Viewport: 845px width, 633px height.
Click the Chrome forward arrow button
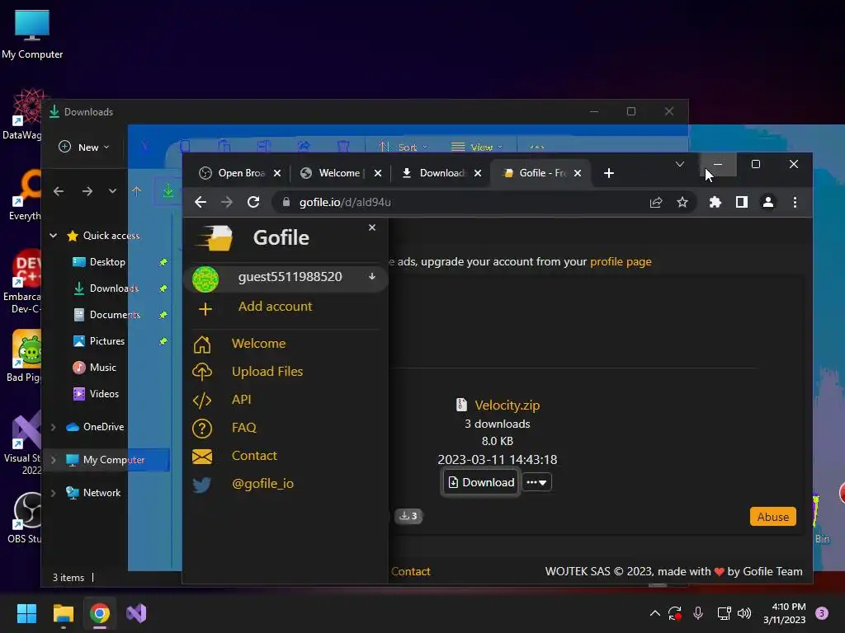coord(227,203)
